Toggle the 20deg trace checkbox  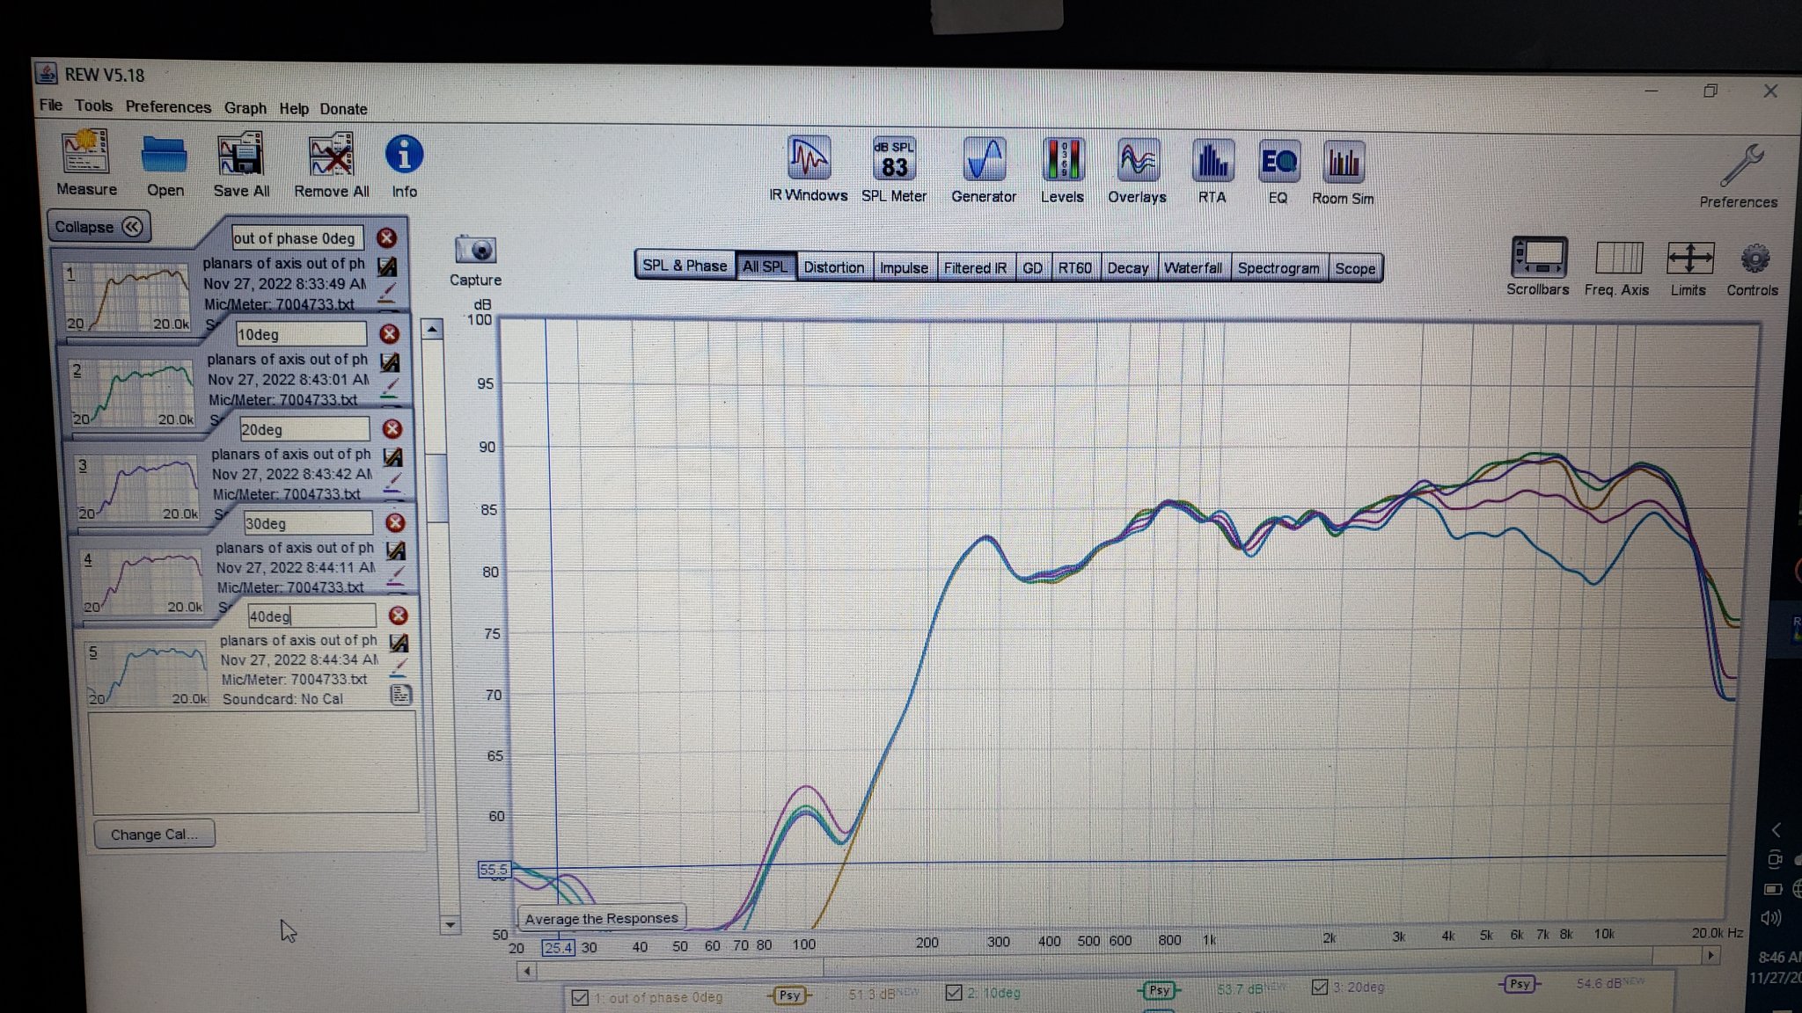[x=1320, y=987]
